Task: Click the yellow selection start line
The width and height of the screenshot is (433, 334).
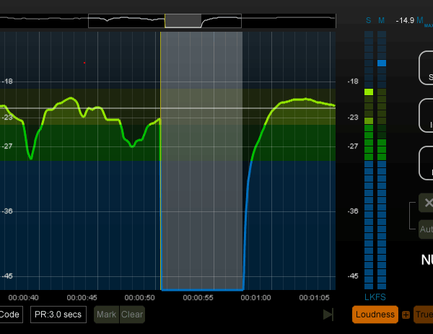Action: (x=160, y=180)
